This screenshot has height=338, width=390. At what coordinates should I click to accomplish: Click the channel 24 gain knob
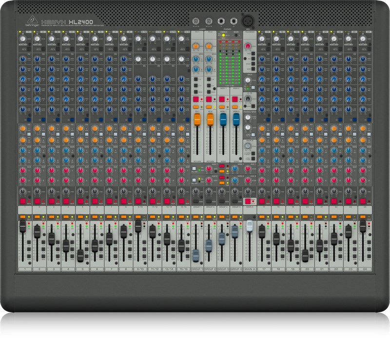coord(363,39)
